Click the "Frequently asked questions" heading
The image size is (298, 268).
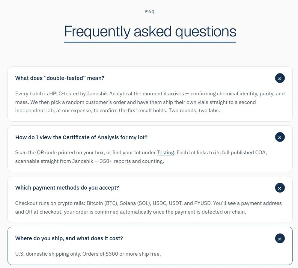150,32
